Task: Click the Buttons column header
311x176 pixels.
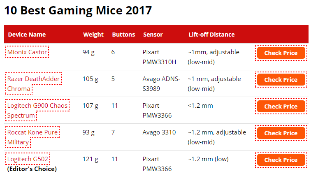Action: [123, 35]
